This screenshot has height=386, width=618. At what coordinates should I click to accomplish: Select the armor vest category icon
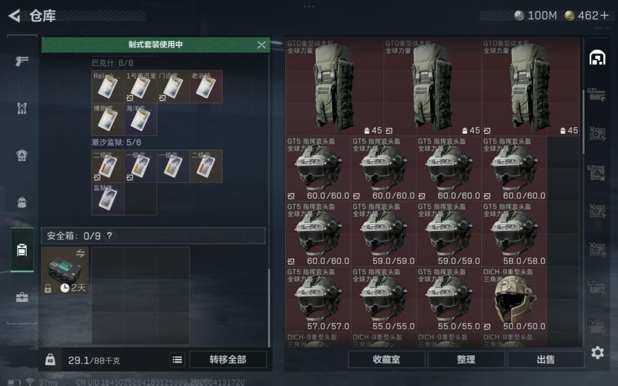(22, 108)
